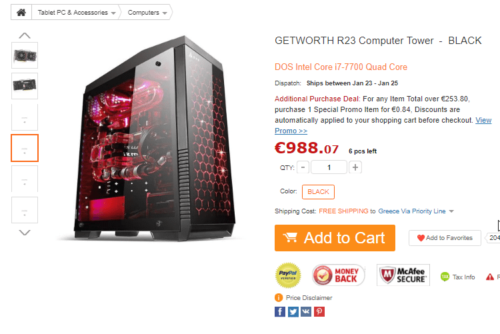Open the Greece Via Priority Line dropdown
The width and height of the screenshot is (500, 334).
(416, 211)
